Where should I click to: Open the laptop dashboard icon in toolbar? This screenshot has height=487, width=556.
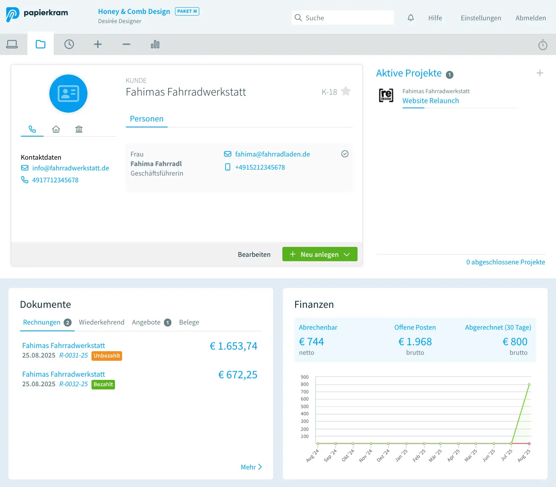pos(12,44)
